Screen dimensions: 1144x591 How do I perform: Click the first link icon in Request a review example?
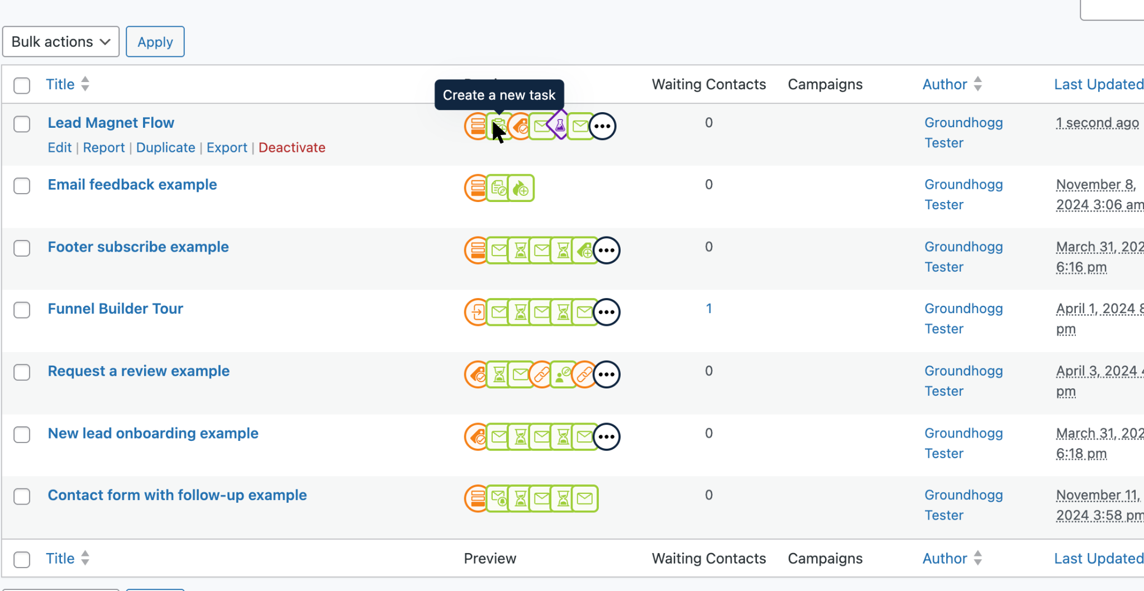541,374
